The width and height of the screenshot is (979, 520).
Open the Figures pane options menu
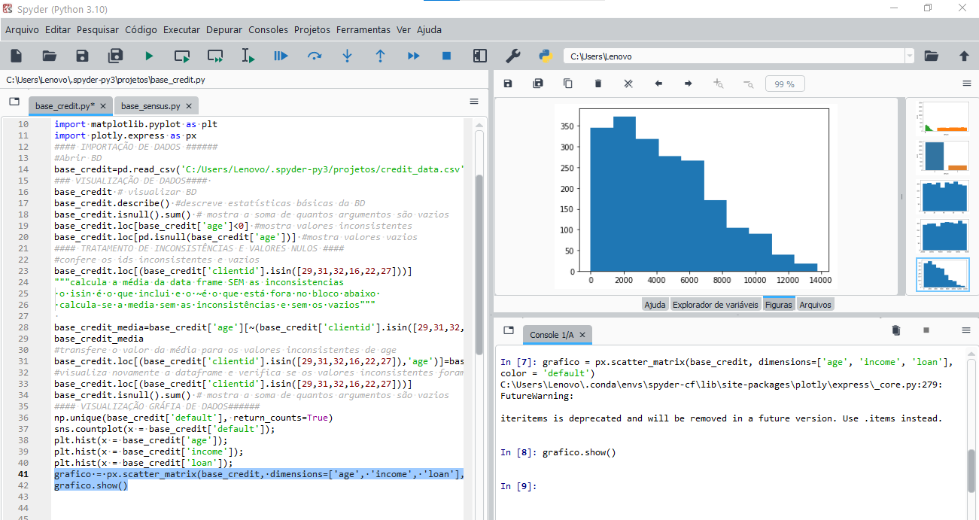point(966,84)
